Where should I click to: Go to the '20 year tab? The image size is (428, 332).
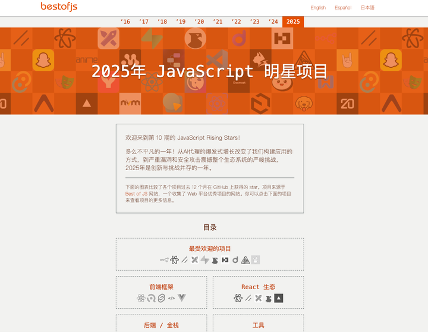(199, 21)
